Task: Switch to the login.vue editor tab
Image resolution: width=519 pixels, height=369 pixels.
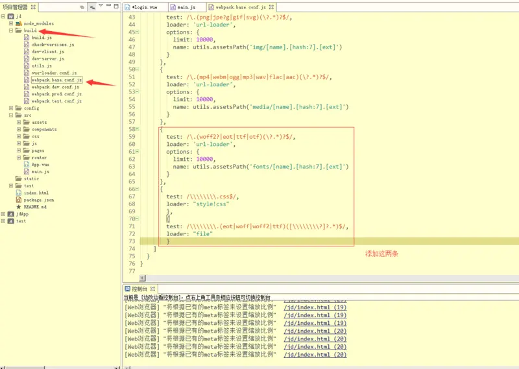Action: 144,7
